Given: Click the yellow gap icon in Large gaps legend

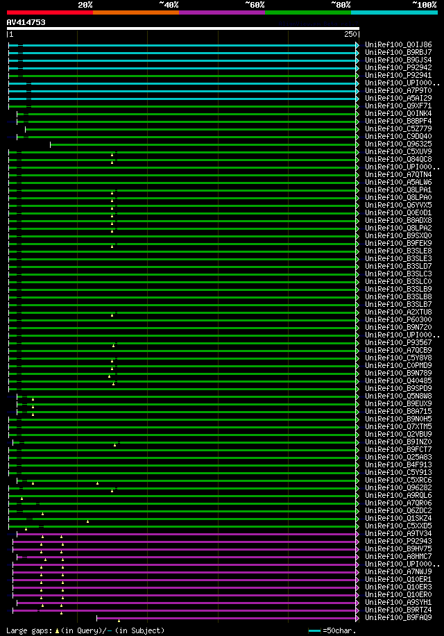Looking at the screenshot, I should tap(57, 631).
